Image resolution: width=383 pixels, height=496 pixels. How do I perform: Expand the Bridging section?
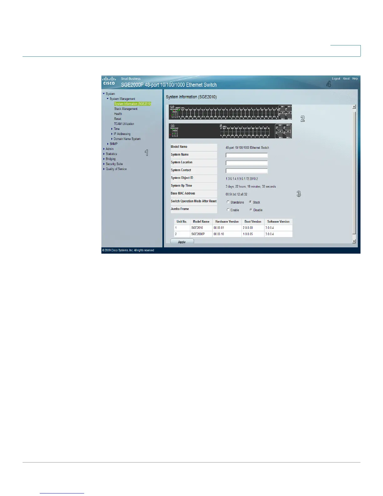[x=104, y=159]
